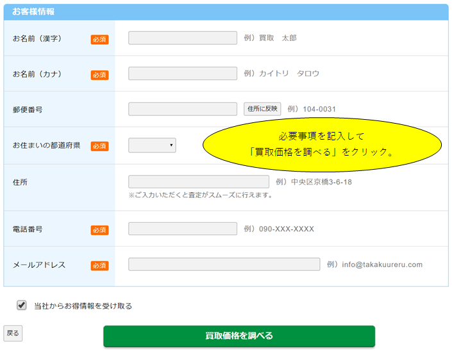Click the 必須 badge next to お住まいの都道府県
Viewport: 454px width, 351px height.
pyautogui.click(x=99, y=146)
